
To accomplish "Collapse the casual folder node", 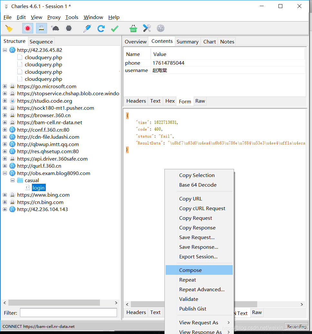I will [x=13, y=181].
